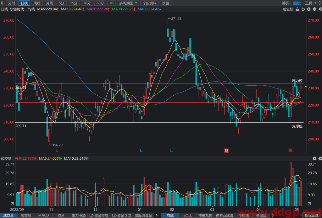Zoom out chart with minus icon
This screenshot has width=322, height=218.
314,9
